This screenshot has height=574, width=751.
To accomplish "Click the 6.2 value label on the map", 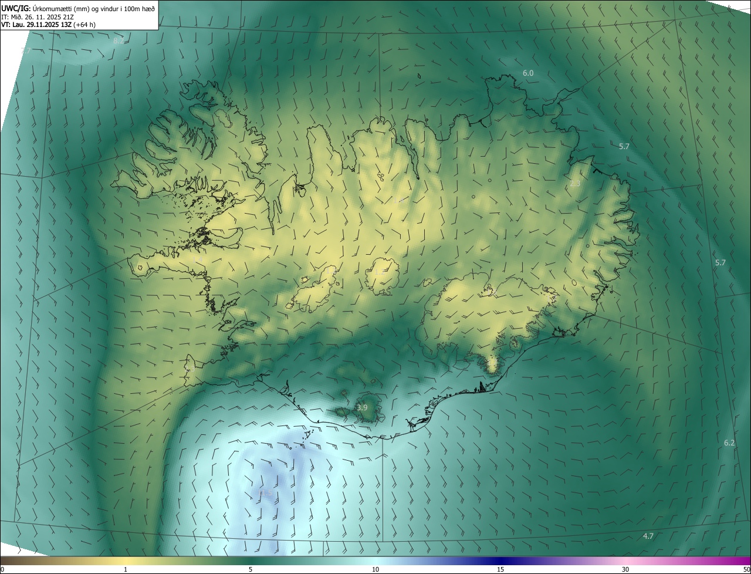I will coord(729,443).
